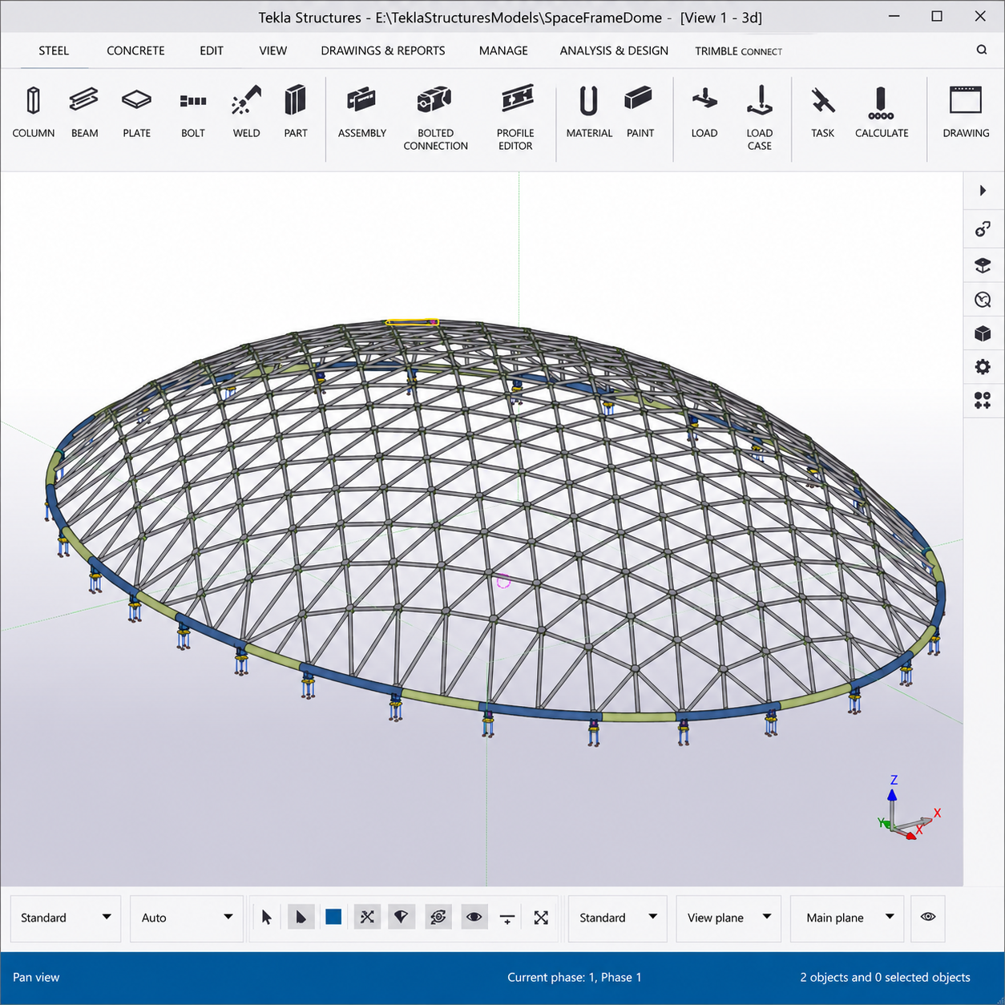Click 'Current phase: 1, Phase 1' status text
This screenshot has height=1005, width=1005.
(574, 977)
